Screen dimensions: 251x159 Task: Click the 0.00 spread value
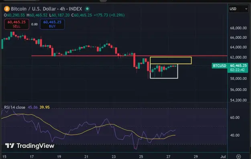(x=35, y=24)
